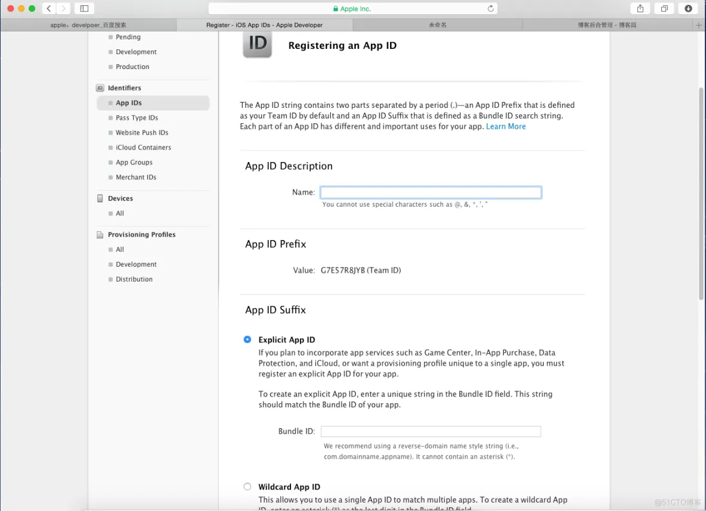Click the Explicit App ID label
706x511 pixels.
286,339
